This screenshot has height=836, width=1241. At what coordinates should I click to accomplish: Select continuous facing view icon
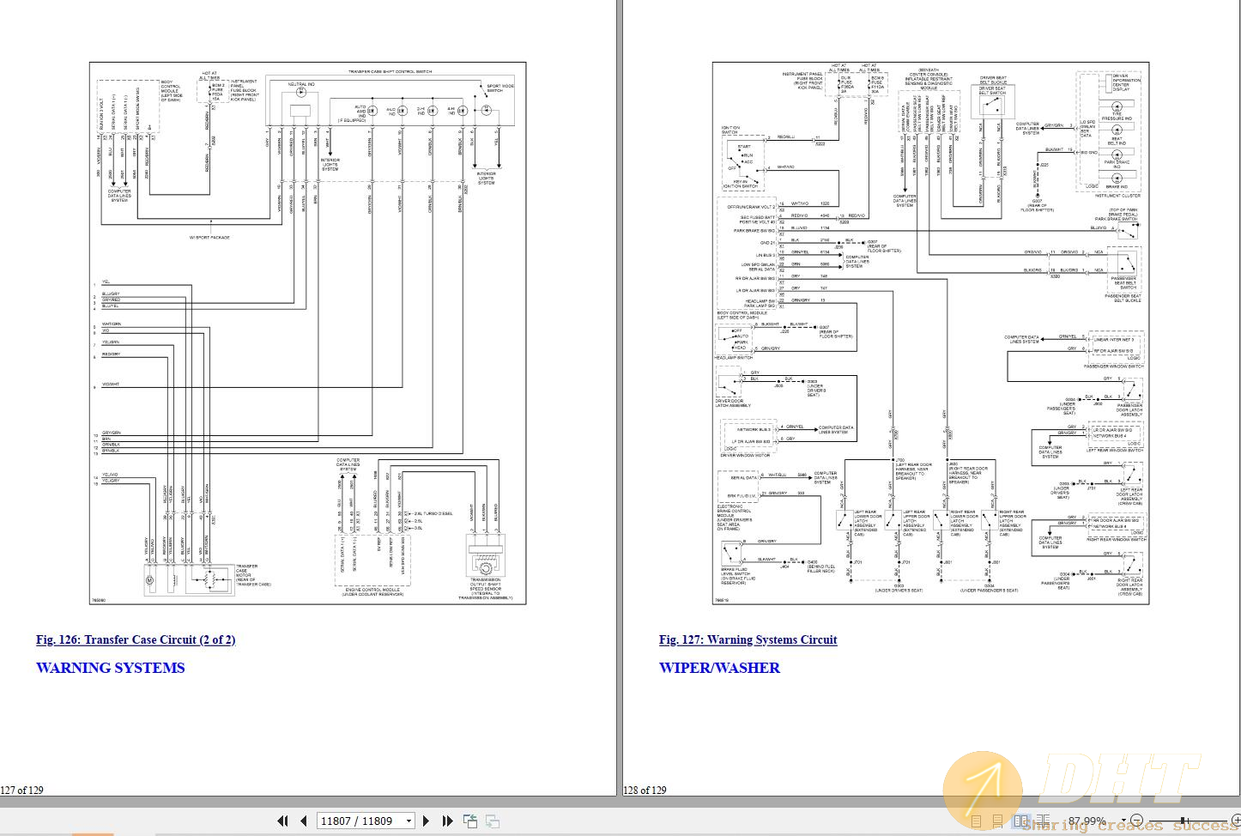point(1044,821)
